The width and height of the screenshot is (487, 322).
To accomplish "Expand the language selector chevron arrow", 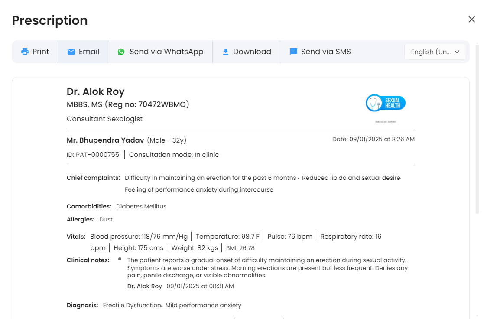I will [457, 52].
